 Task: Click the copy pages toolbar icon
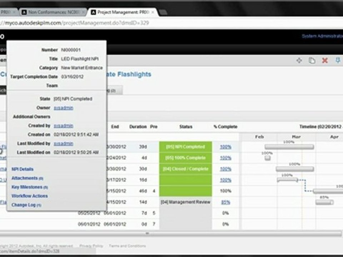[x=312, y=61]
